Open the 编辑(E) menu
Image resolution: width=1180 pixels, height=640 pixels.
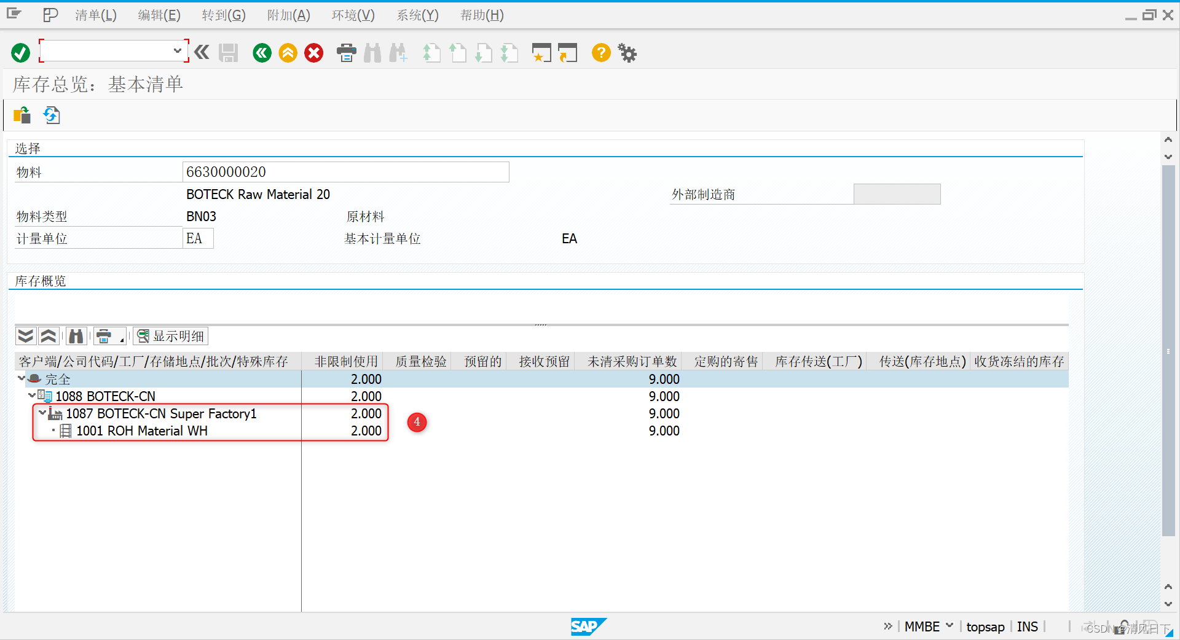(159, 15)
